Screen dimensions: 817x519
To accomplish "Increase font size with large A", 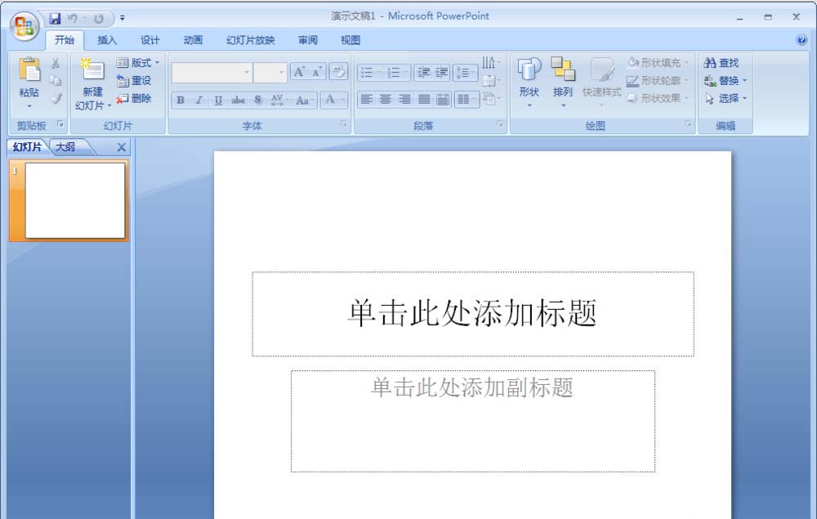I will tap(299, 72).
